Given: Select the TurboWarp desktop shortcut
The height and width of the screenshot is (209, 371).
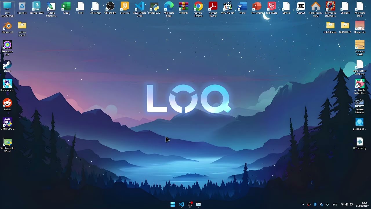Looking at the screenshot, I should (x=272, y=8).
